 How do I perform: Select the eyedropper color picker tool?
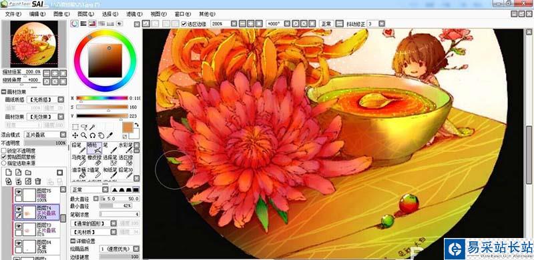[x=109, y=135]
